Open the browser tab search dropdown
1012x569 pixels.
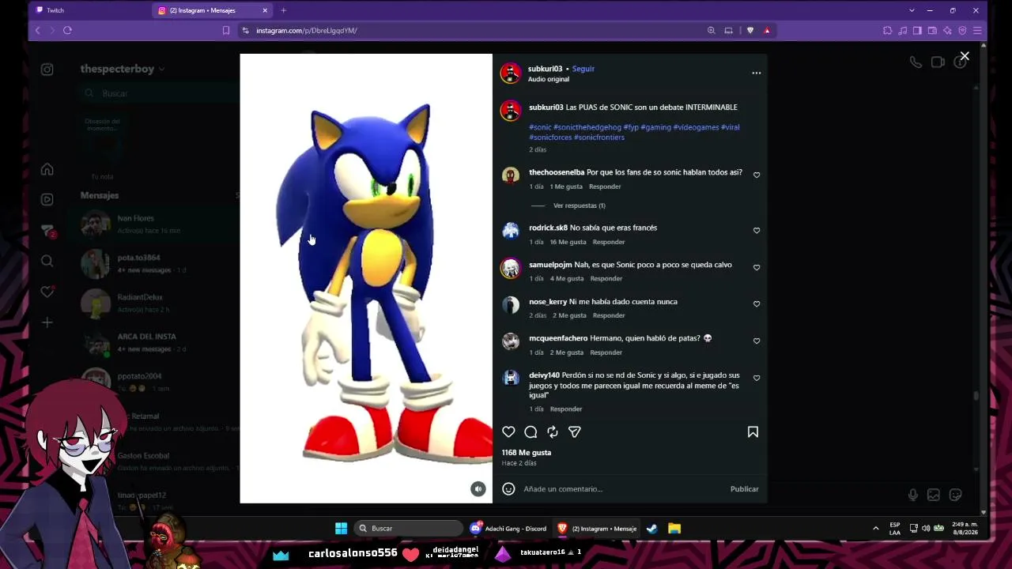(912, 10)
